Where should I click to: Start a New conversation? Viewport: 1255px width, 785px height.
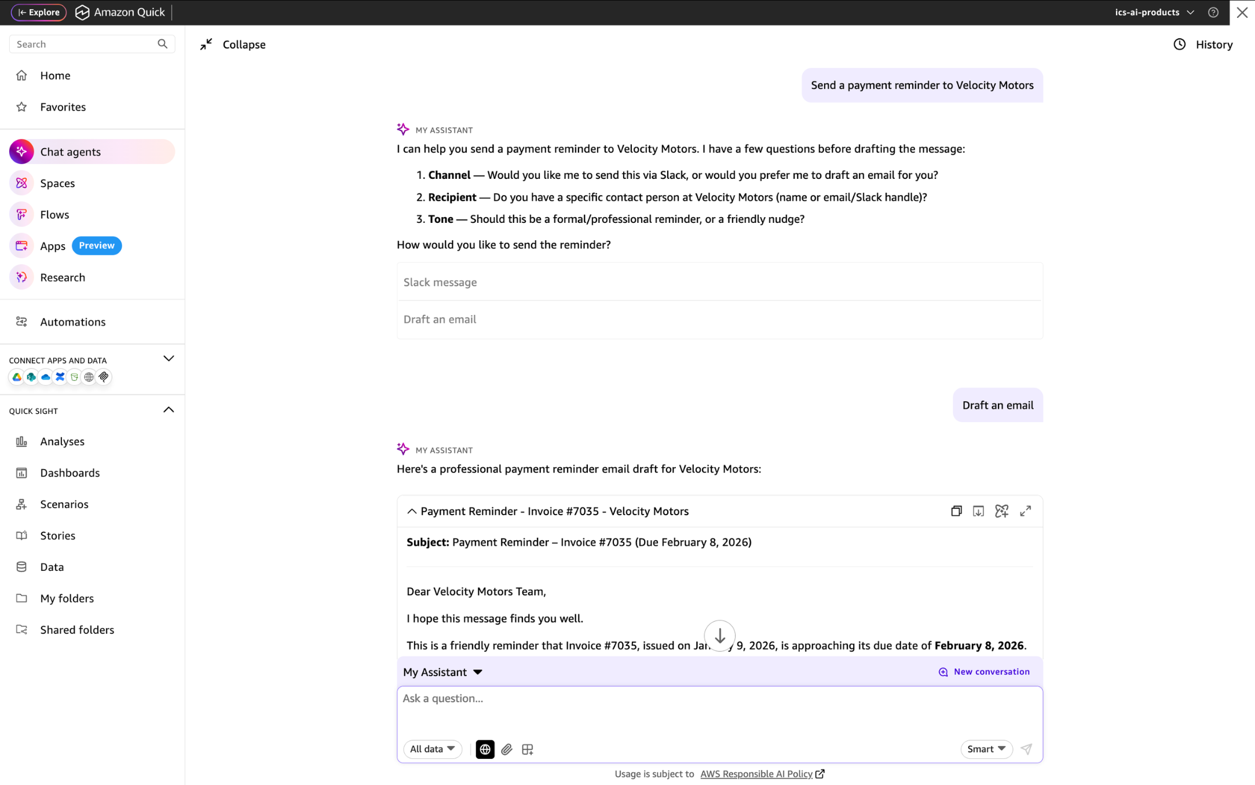[x=983, y=672]
